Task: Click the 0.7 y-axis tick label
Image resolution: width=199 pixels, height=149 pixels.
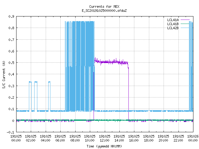Action: (x=11, y=40)
